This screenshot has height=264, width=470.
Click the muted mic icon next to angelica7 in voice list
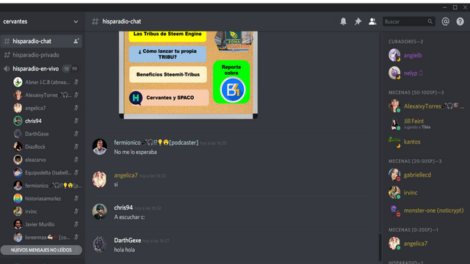(x=76, y=108)
